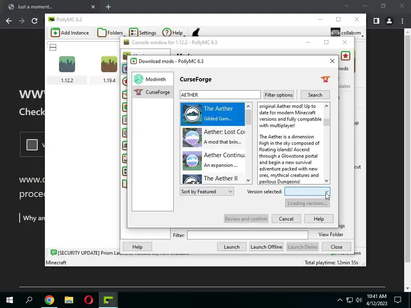
Task: Open Filter options in Download mods
Action: pos(279,95)
